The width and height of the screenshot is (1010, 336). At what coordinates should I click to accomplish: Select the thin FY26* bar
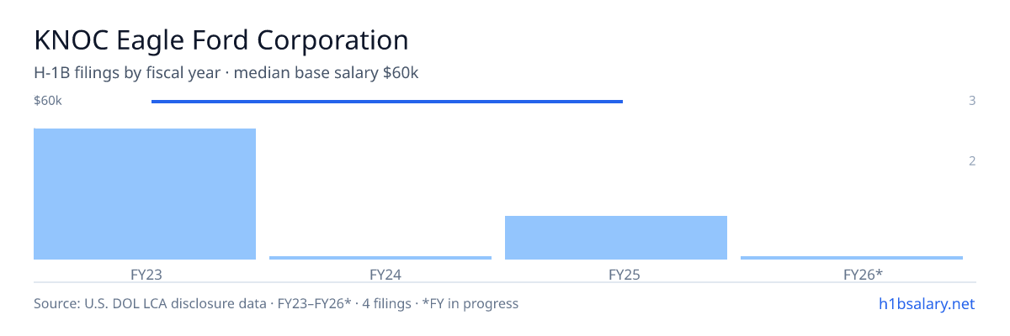[x=852, y=258]
